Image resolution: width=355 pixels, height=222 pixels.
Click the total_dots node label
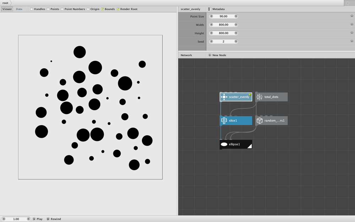[x=271, y=97]
